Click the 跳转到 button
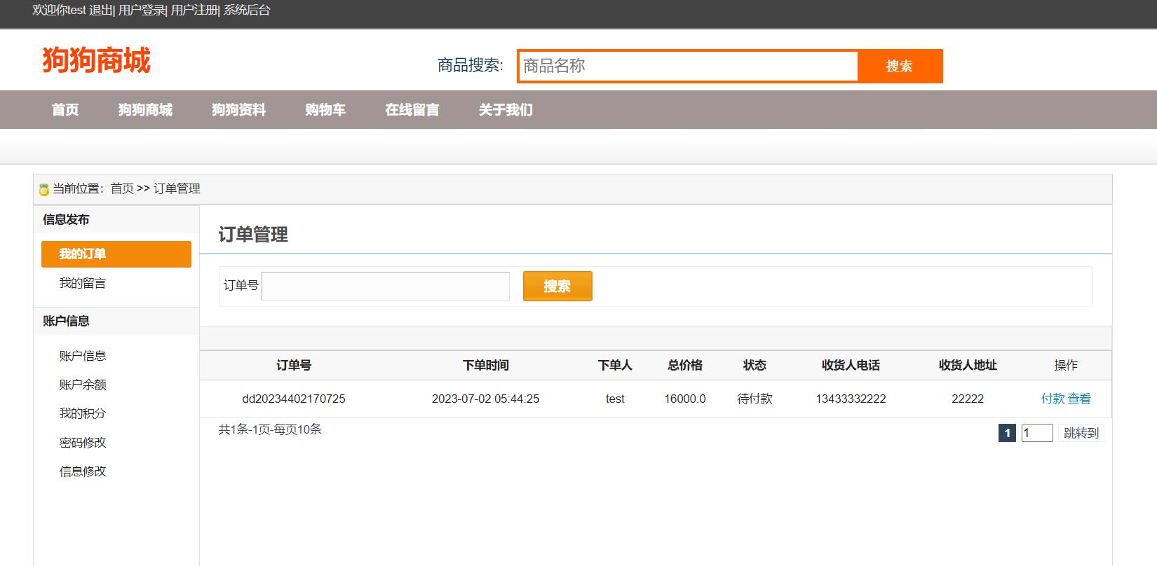 click(x=1081, y=433)
